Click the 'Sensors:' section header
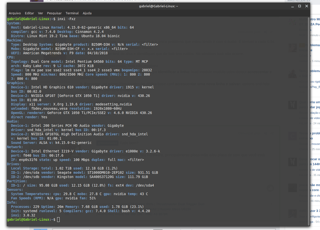The image size is (320, 230). [x=15, y=190]
